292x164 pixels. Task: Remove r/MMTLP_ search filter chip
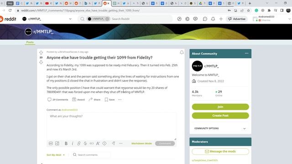(x=107, y=19)
